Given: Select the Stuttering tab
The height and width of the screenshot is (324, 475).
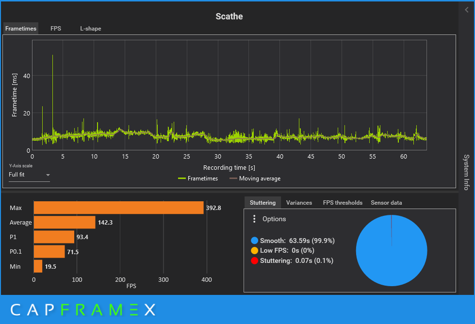Looking at the screenshot, I should click(262, 203).
